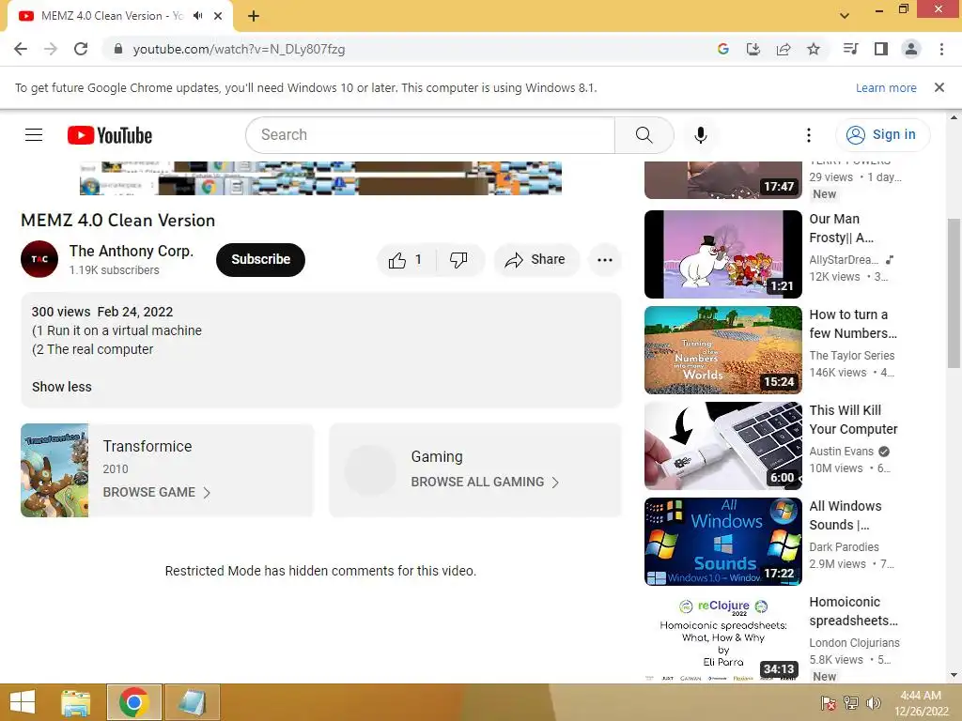Open Transformice via Browse Game chevron

207,493
